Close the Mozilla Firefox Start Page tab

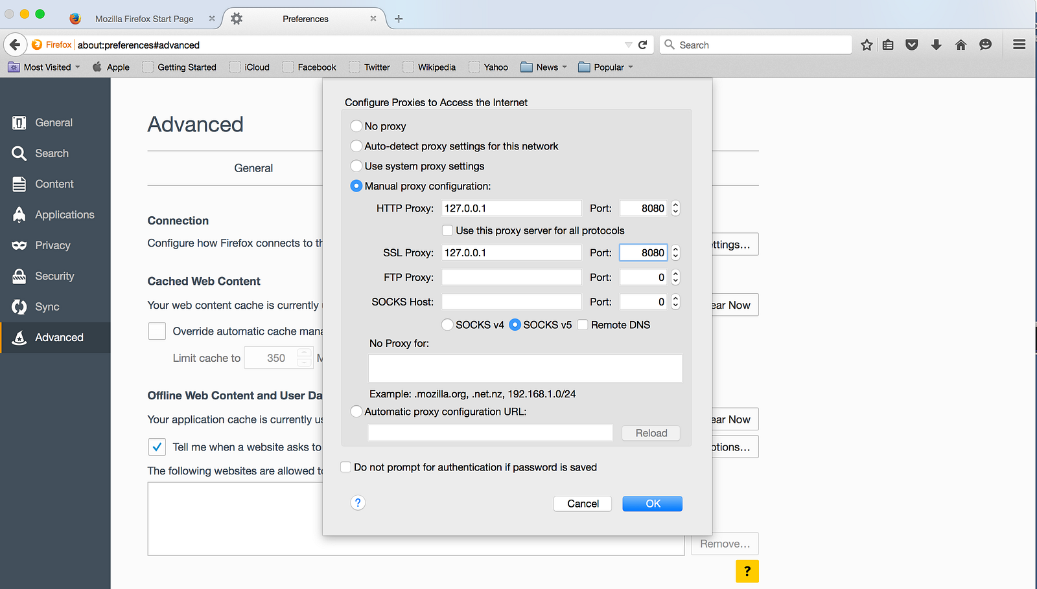(212, 19)
